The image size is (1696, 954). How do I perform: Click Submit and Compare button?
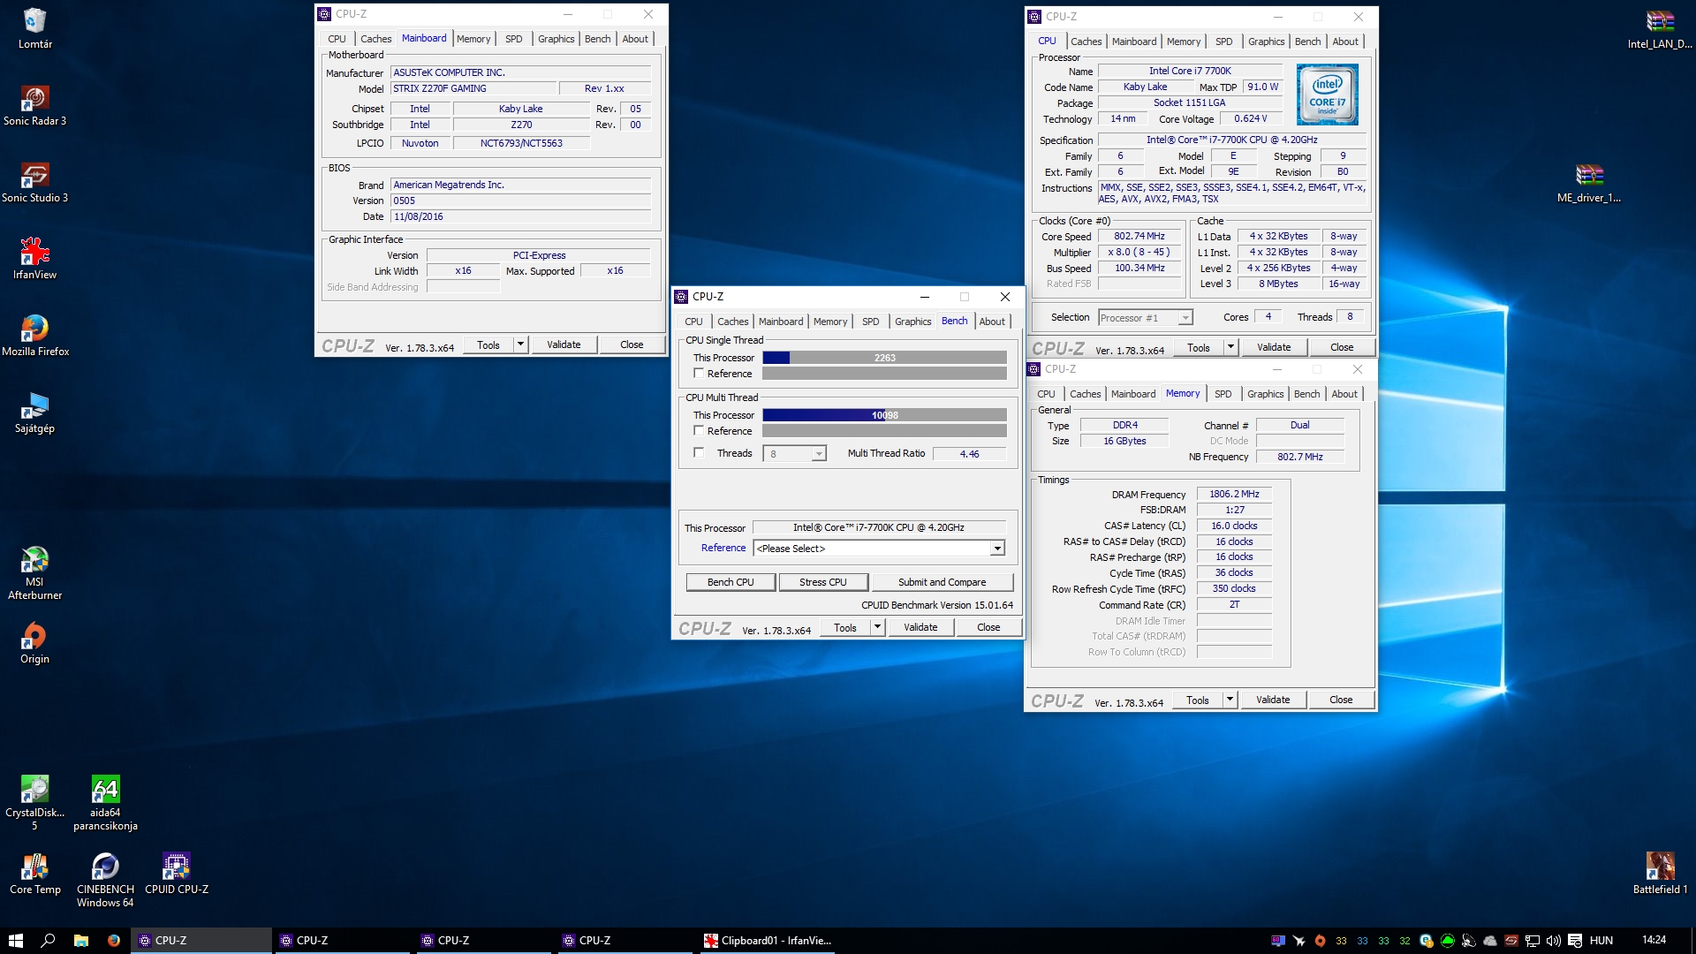[942, 582]
